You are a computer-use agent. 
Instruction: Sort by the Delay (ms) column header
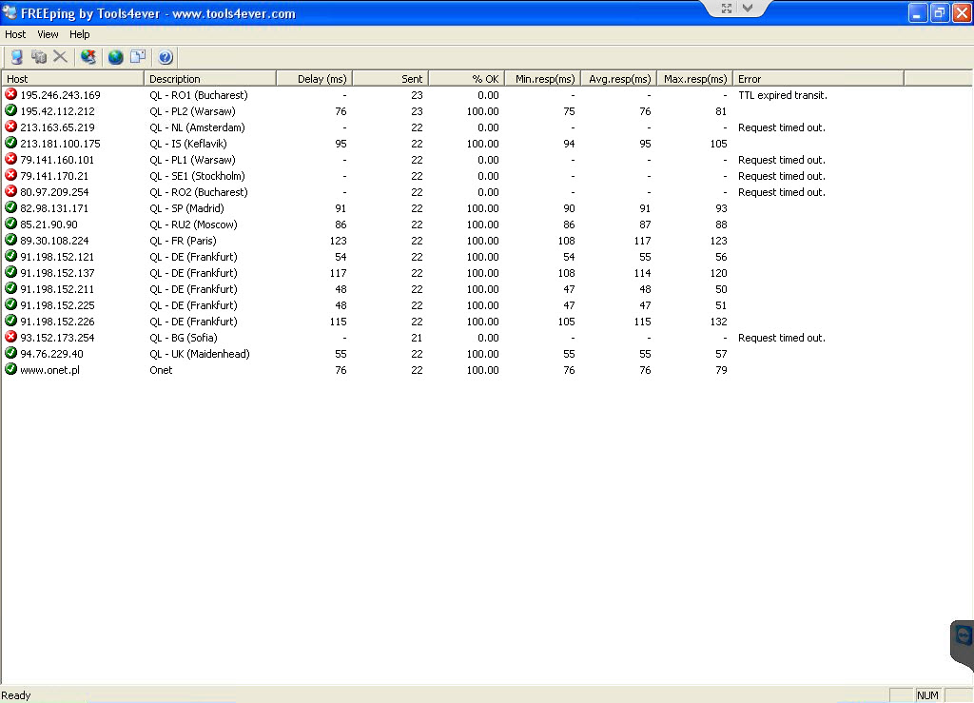[314, 79]
